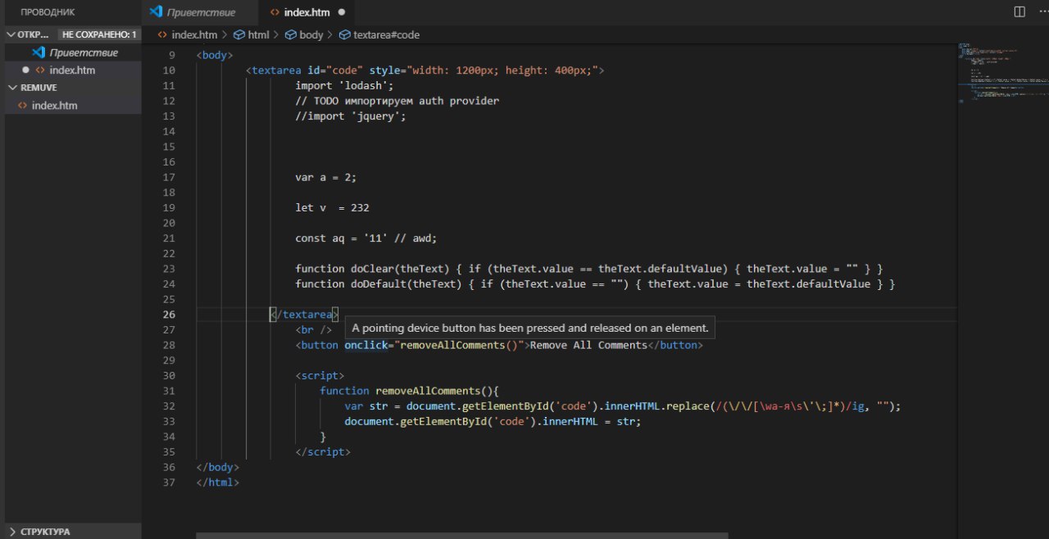This screenshot has height=539, width=1049.
Task: Click the unsaved dot beside index.htm in open editors
Action: click(x=26, y=70)
